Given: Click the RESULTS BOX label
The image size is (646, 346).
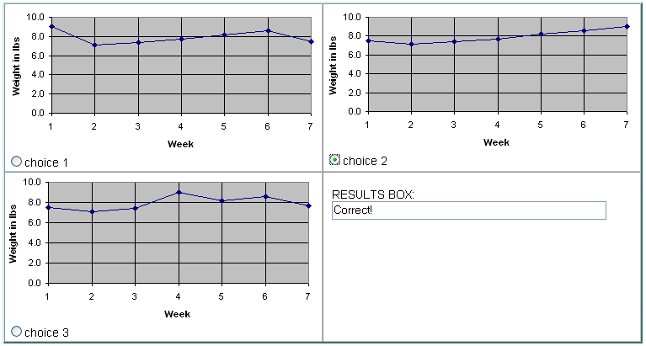Looking at the screenshot, I should point(373,194).
